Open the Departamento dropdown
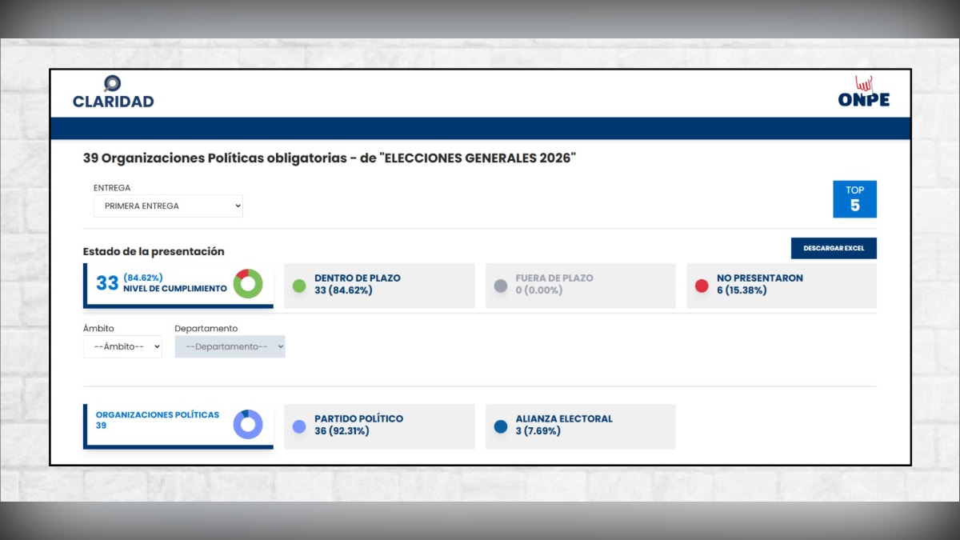960x540 pixels. click(x=230, y=347)
